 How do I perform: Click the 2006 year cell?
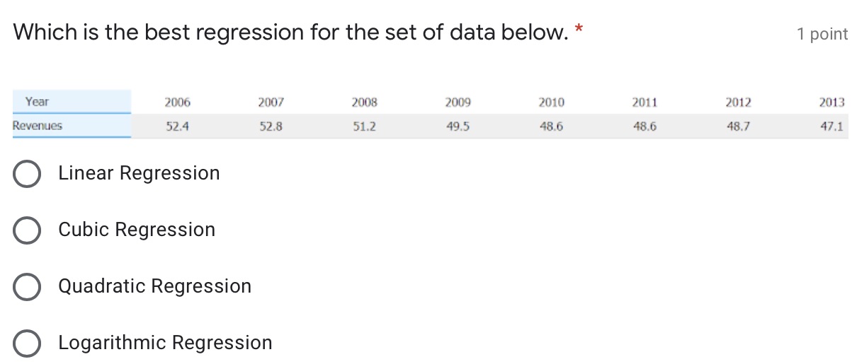(x=177, y=102)
